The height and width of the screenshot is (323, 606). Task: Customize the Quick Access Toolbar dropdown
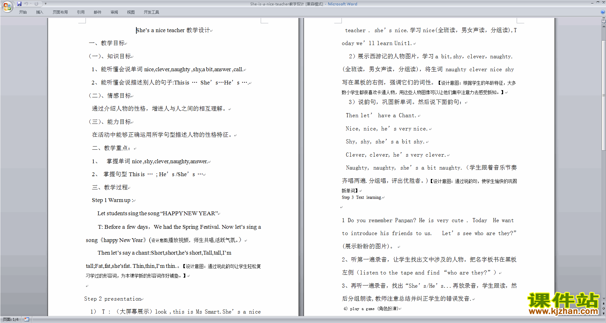(x=45, y=4)
